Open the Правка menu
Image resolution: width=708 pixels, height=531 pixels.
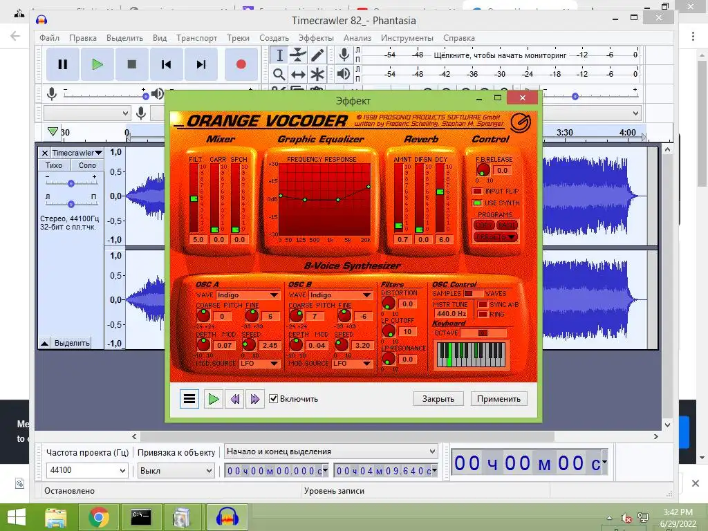83,38
